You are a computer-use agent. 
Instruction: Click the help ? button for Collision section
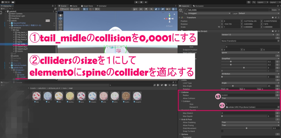(x=278, y=92)
